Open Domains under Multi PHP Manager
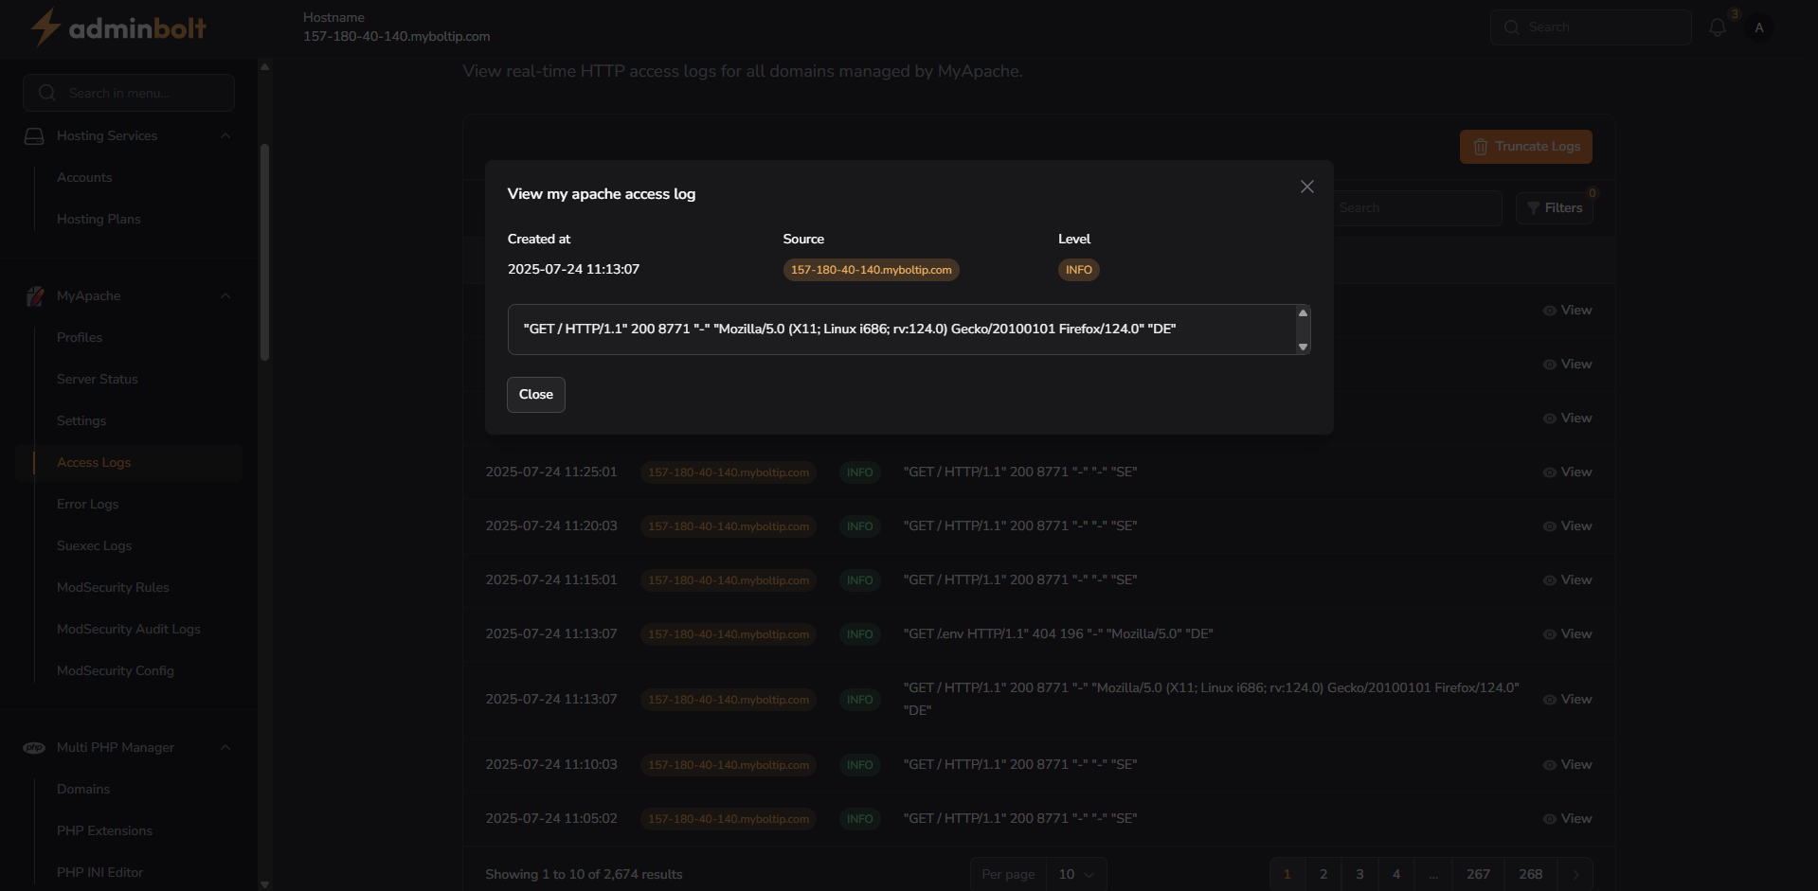1818x891 pixels. [x=83, y=789]
